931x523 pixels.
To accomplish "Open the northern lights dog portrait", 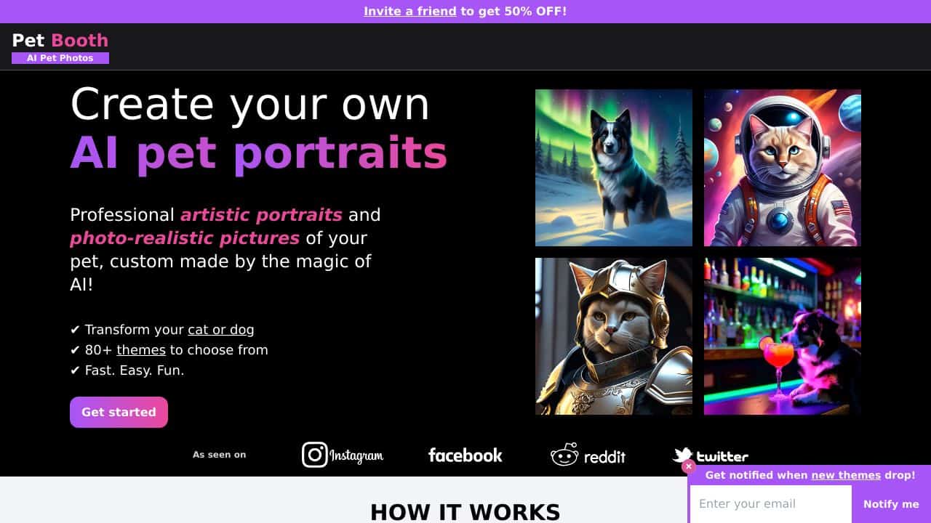I will click(614, 168).
